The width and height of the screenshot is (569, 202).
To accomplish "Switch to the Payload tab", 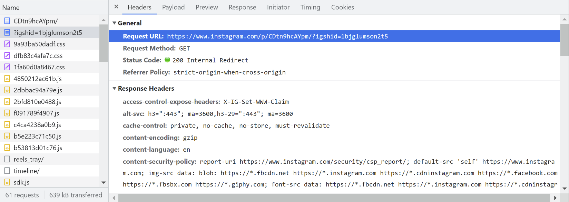I will tap(173, 7).
